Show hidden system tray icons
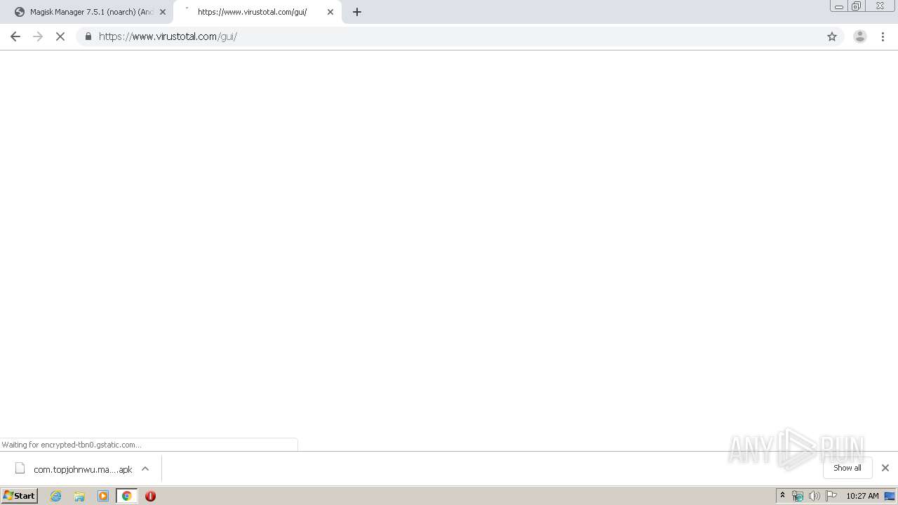Image resolution: width=898 pixels, height=505 pixels. 783,496
